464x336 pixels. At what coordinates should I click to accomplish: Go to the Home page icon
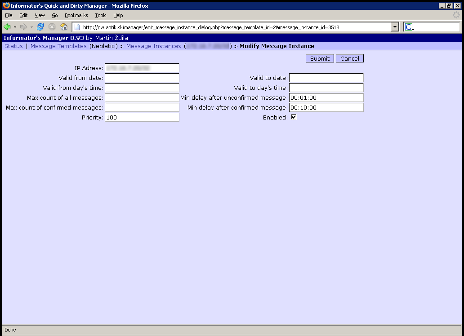(64, 27)
